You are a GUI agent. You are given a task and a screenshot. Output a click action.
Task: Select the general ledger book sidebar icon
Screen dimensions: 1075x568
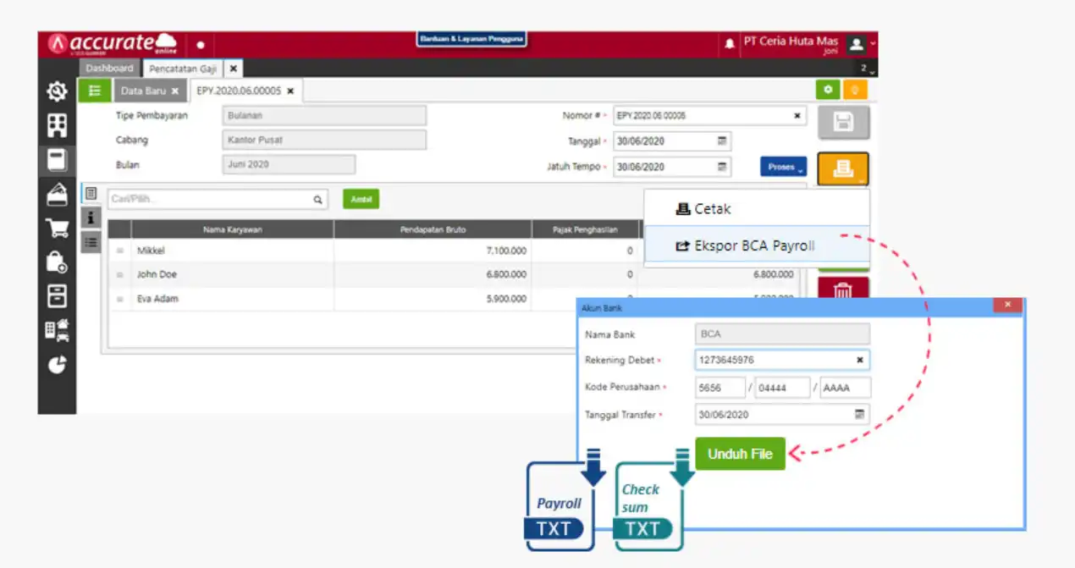pyautogui.click(x=57, y=159)
